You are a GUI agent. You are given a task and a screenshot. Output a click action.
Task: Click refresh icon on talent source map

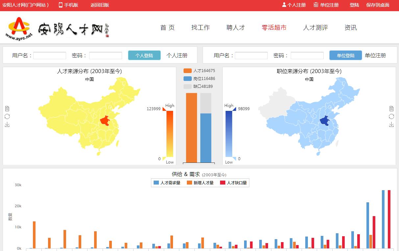tap(7, 116)
